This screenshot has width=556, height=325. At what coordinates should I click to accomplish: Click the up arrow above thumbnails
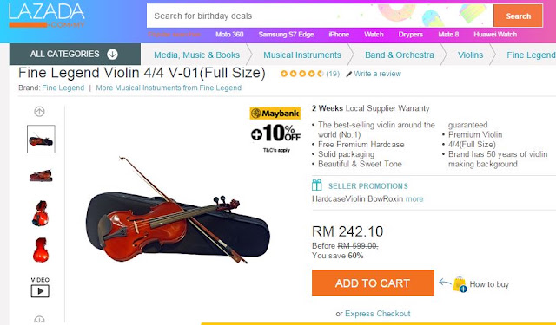click(x=39, y=112)
